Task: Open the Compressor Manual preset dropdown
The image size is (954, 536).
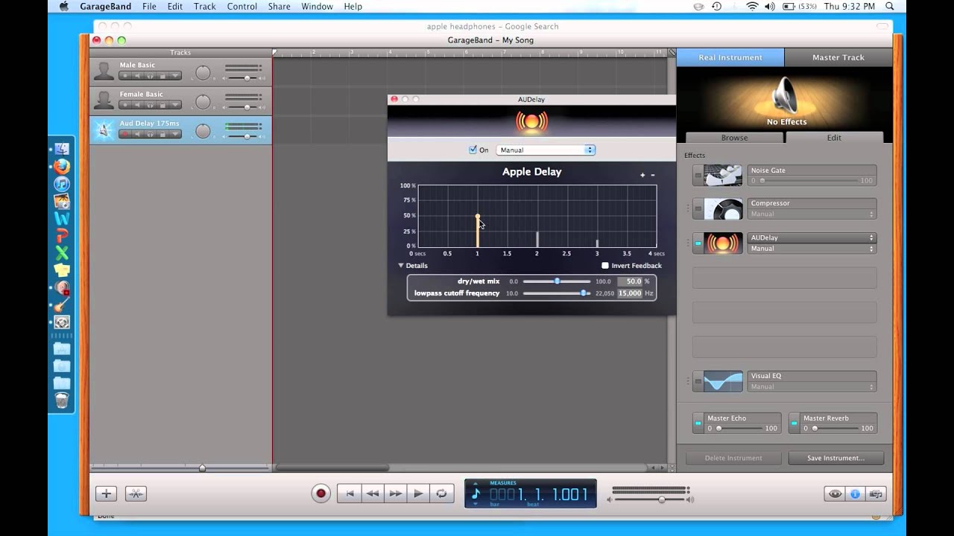Action: tap(812, 214)
